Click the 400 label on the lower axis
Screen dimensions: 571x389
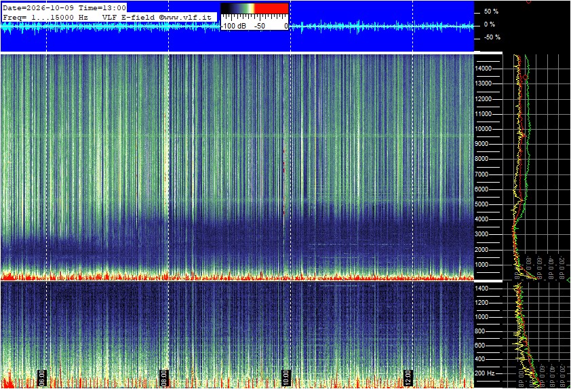[480, 360]
